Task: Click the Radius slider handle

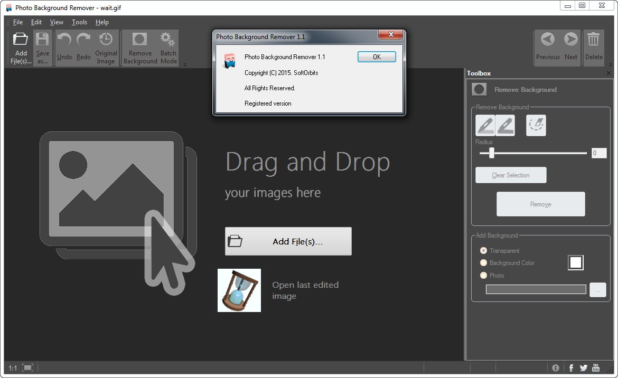Action: tap(491, 153)
